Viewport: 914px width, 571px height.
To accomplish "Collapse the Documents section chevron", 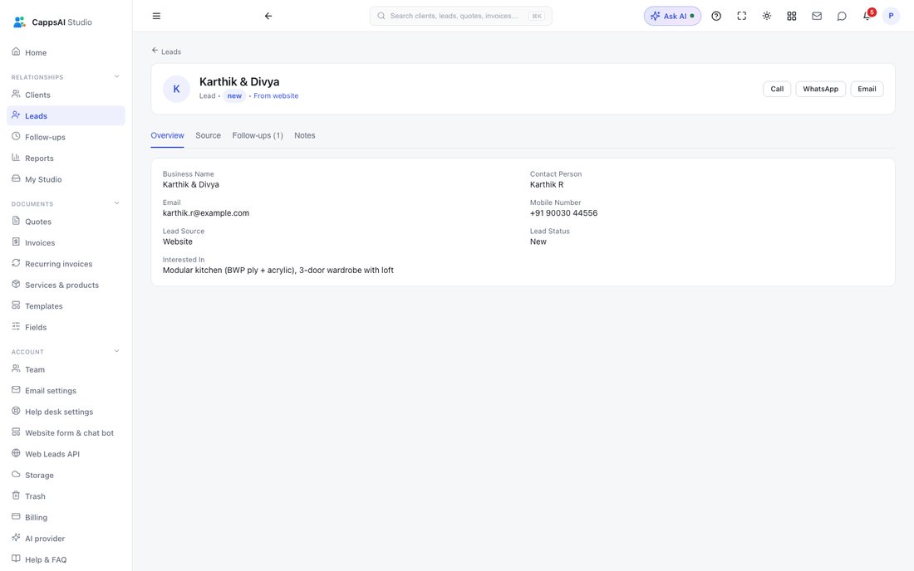I will point(116,203).
